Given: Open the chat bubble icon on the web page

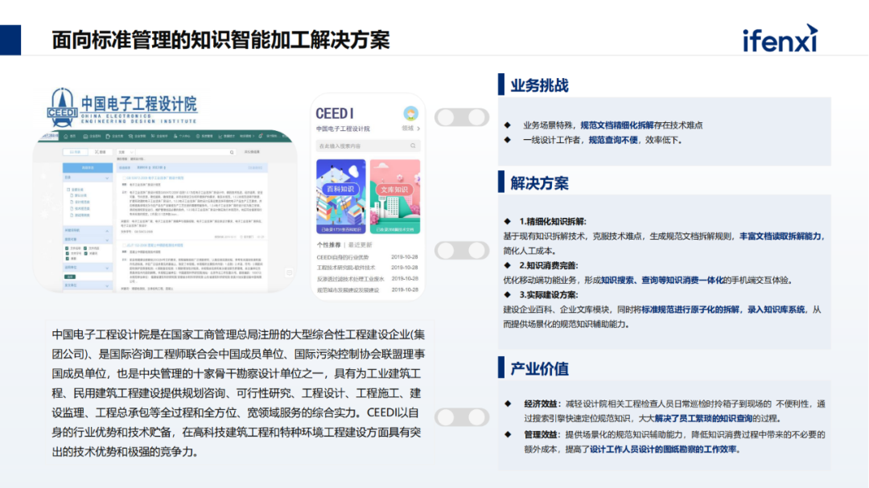Looking at the screenshot, I should [x=290, y=273].
